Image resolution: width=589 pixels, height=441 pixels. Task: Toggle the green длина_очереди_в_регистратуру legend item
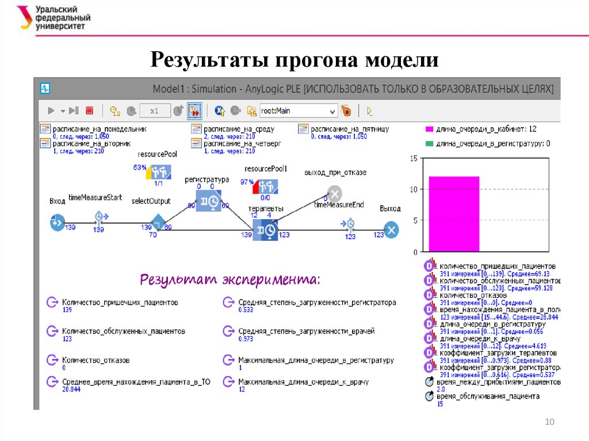tap(429, 143)
